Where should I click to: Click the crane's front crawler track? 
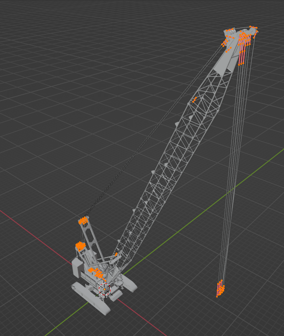[x=91, y=298]
